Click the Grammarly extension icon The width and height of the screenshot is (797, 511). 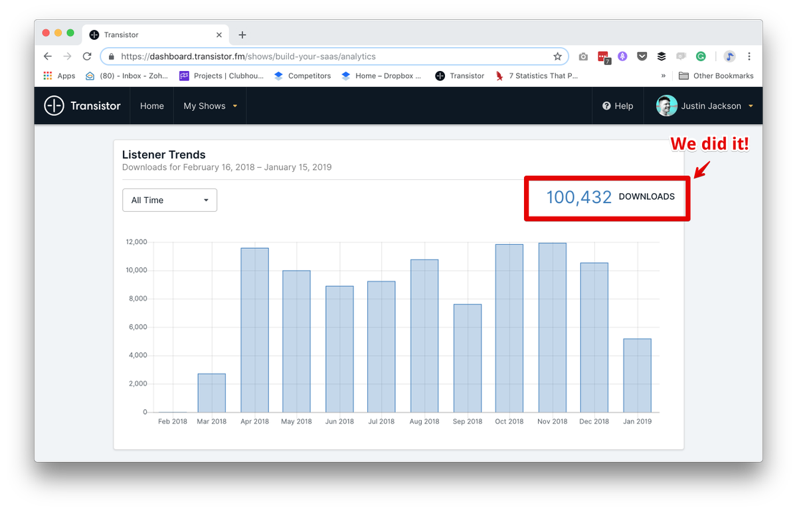[x=701, y=56]
